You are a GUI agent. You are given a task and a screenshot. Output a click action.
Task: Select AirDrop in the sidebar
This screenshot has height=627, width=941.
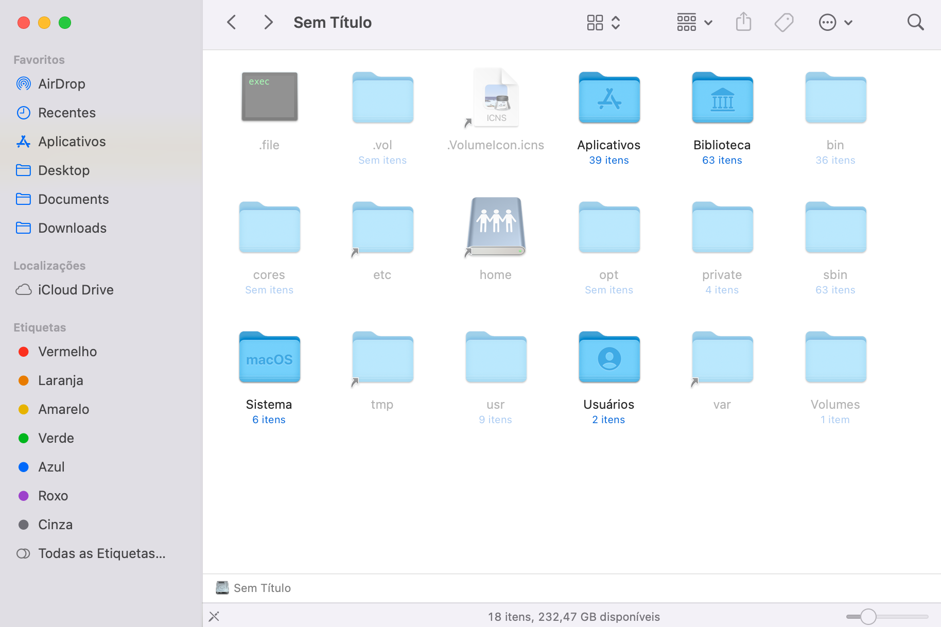[62, 84]
